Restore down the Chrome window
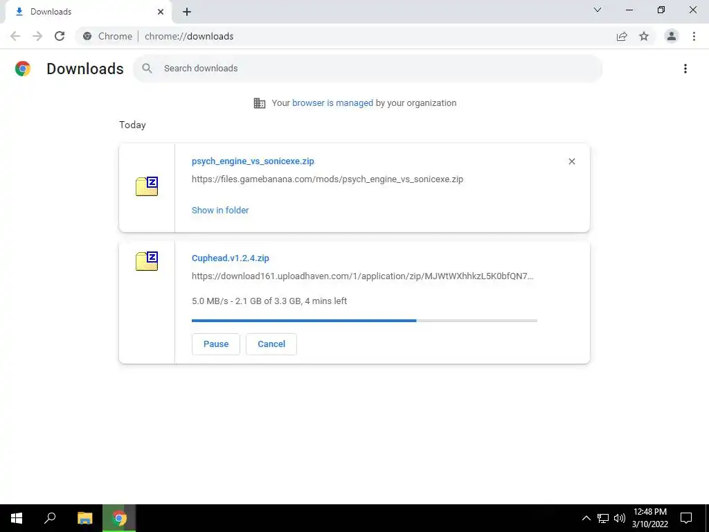The image size is (709, 532). pyautogui.click(x=661, y=10)
